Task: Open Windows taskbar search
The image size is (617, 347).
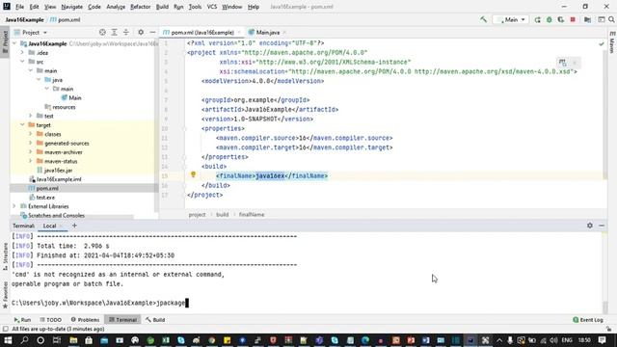Action: click(24, 340)
